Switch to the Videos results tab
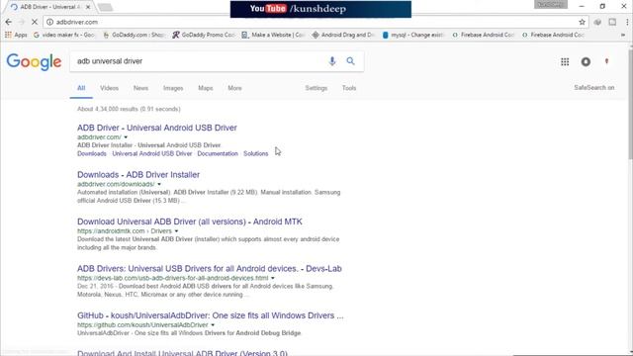This screenshot has height=356, width=633. tap(110, 88)
